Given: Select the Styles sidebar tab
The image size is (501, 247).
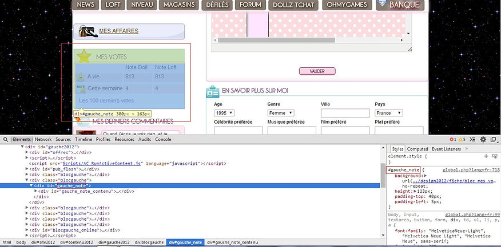Looking at the screenshot, I should pyautogui.click(x=398, y=149).
